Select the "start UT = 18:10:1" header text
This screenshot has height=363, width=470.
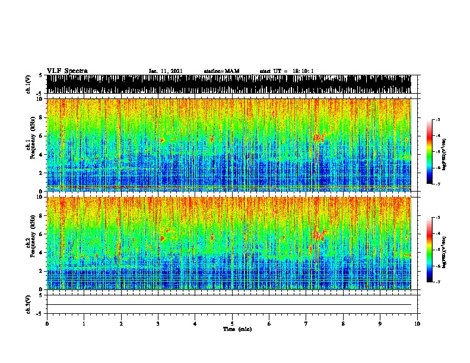(287, 71)
